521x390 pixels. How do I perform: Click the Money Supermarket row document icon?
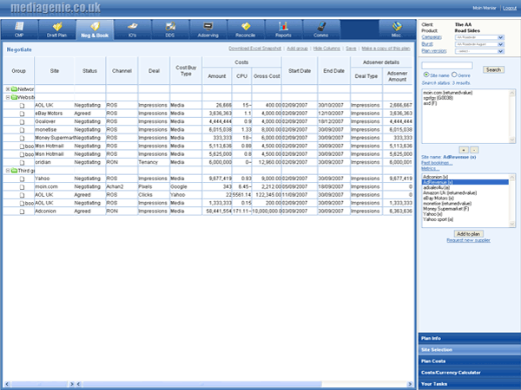(22, 138)
